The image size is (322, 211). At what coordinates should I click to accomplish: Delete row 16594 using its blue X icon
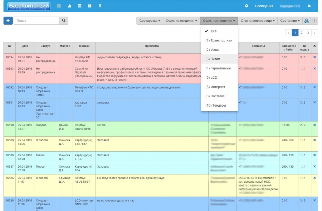[314, 57]
